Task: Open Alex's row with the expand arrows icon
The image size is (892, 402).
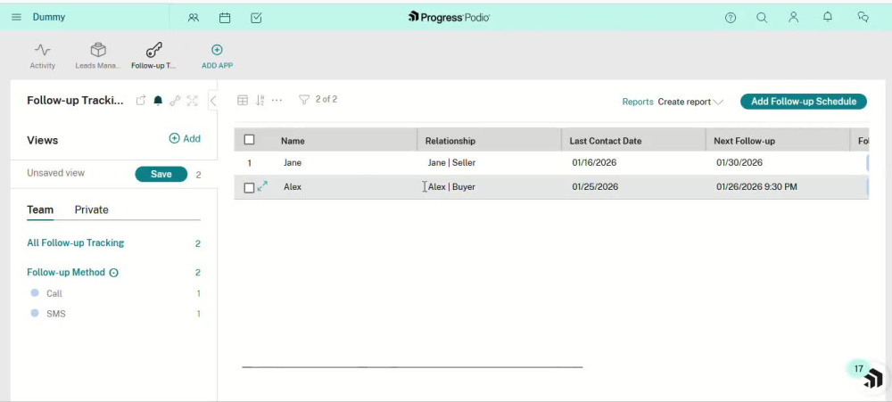Action: 262,186
